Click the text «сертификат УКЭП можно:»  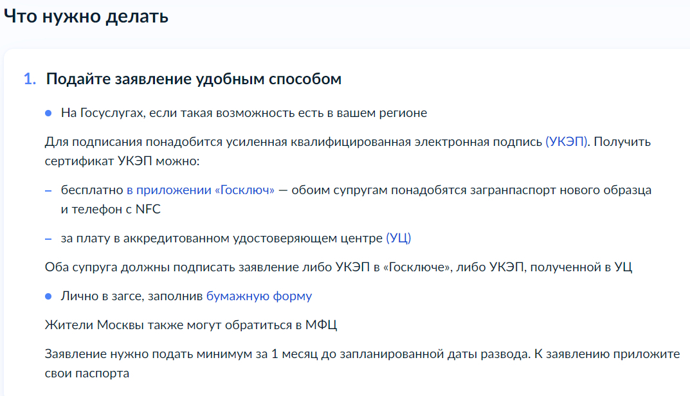pos(122,161)
